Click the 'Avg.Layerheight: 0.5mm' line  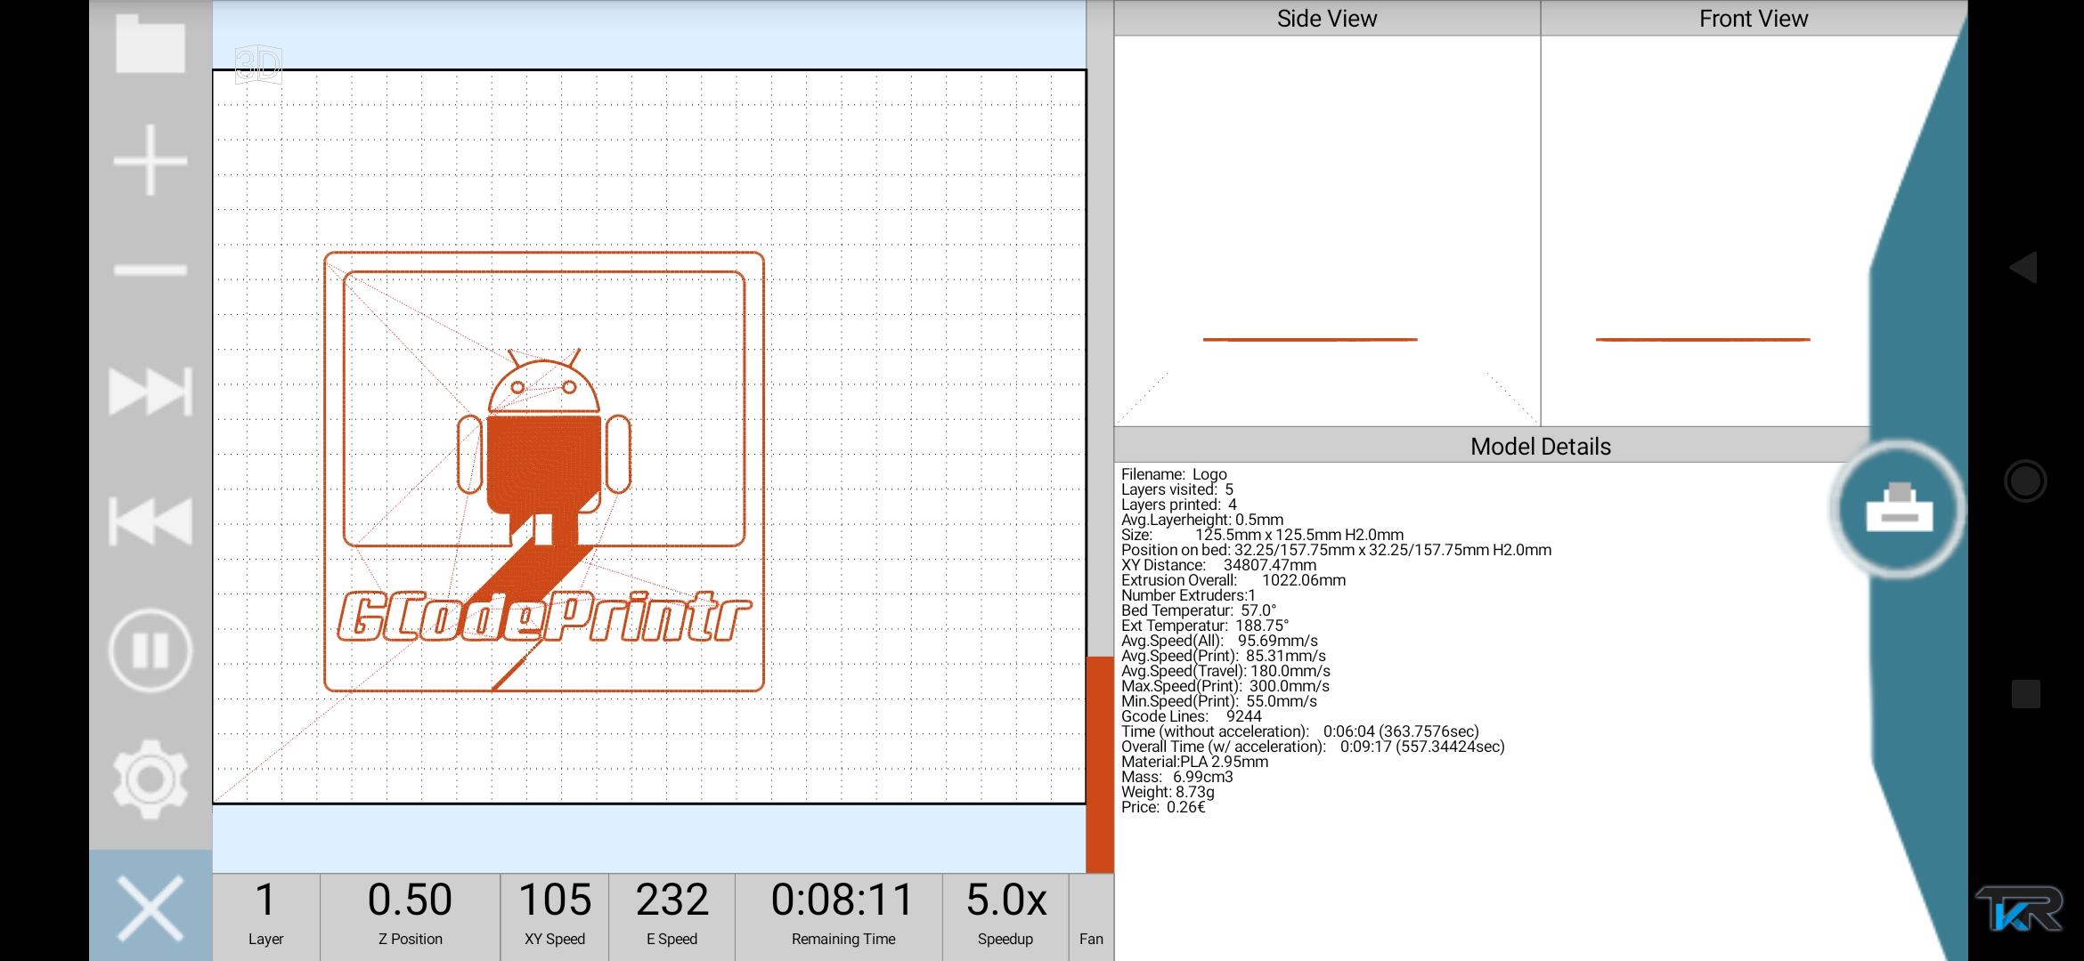click(1202, 520)
